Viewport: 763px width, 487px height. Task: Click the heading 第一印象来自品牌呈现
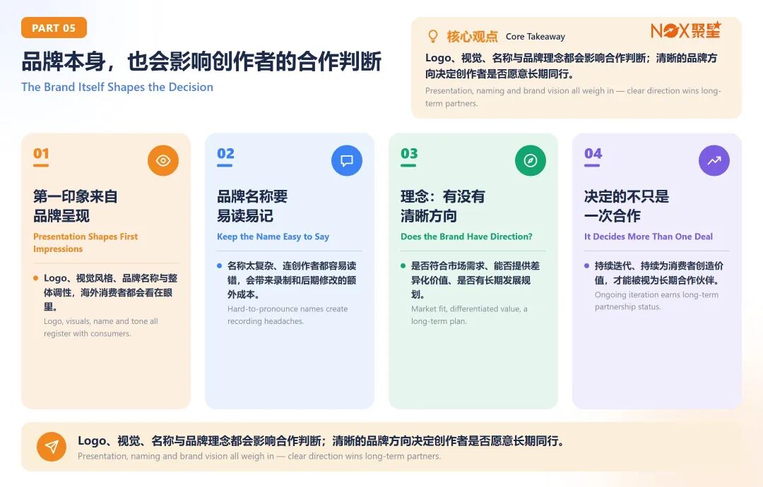[76, 206]
